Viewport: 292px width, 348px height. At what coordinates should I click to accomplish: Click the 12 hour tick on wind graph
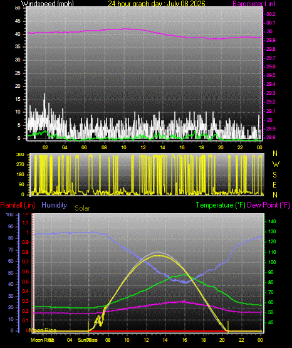coord(143,147)
